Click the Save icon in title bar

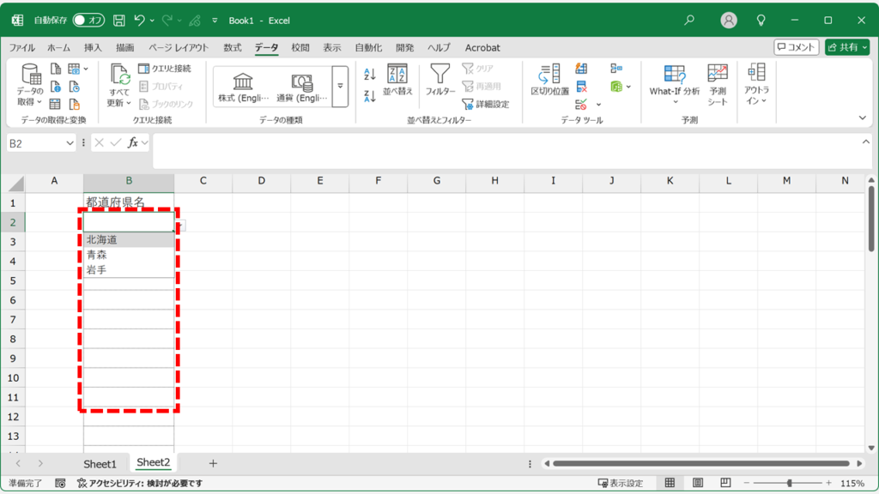(118, 21)
